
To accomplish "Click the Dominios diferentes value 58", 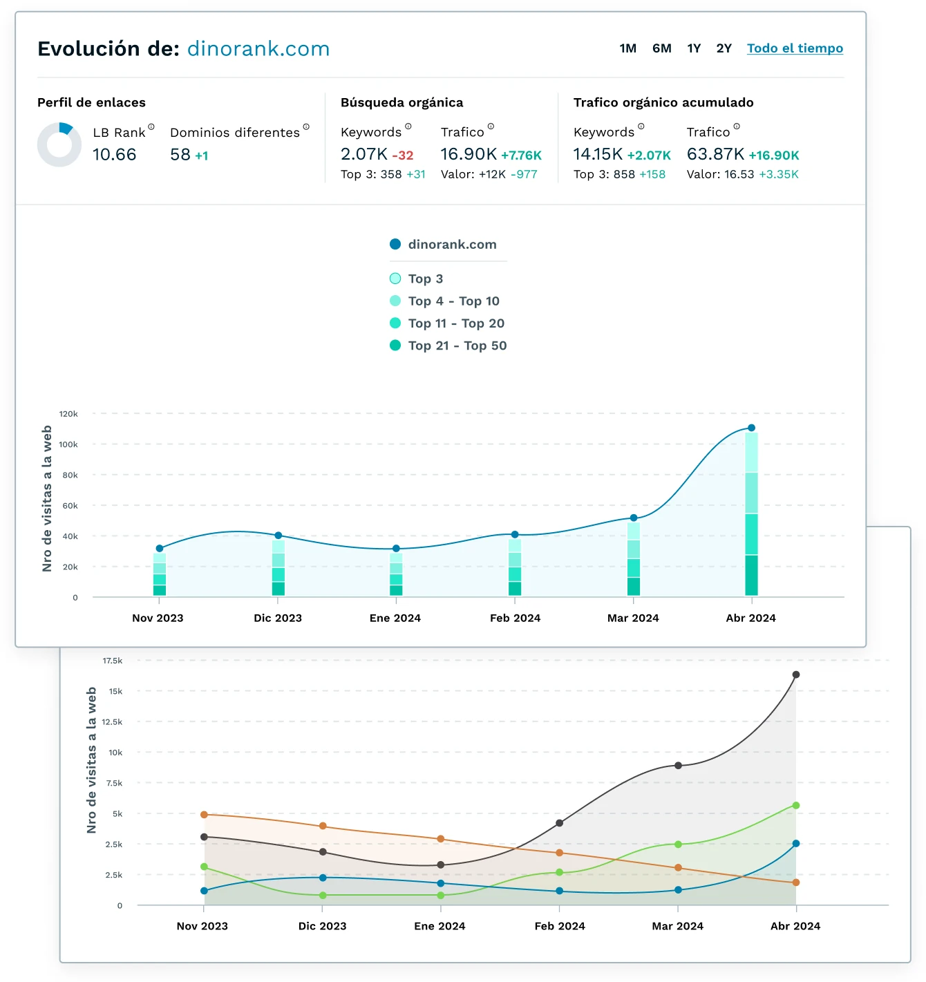I will [x=180, y=155].
